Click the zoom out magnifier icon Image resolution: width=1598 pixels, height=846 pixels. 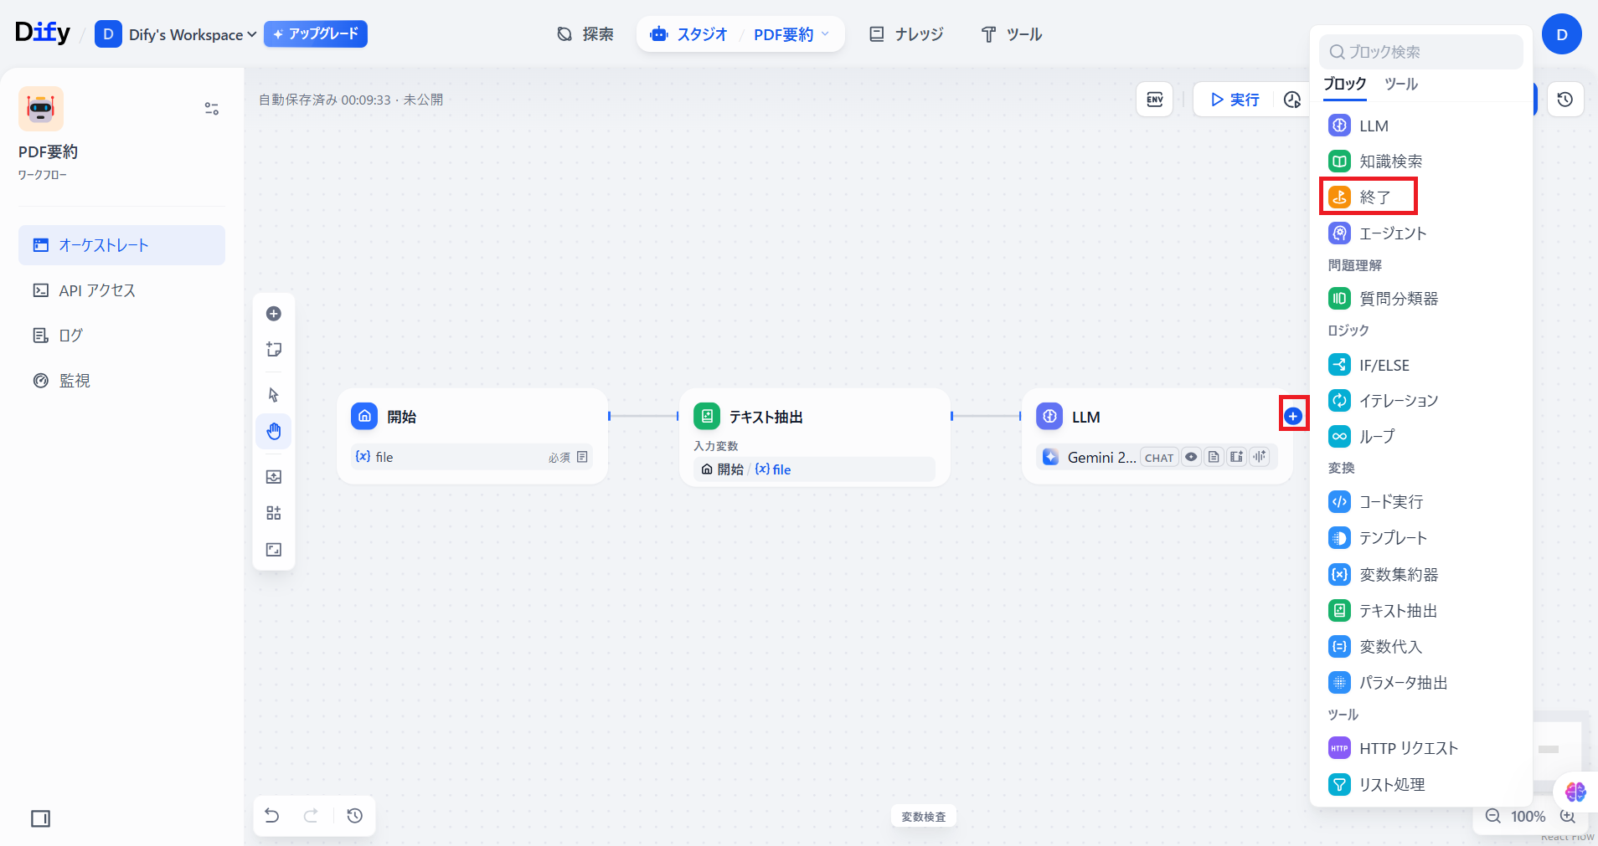tap(1492, 816)
